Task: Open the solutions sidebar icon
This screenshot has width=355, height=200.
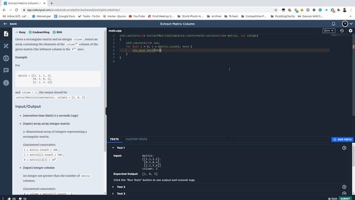Action: coord(6,46)
